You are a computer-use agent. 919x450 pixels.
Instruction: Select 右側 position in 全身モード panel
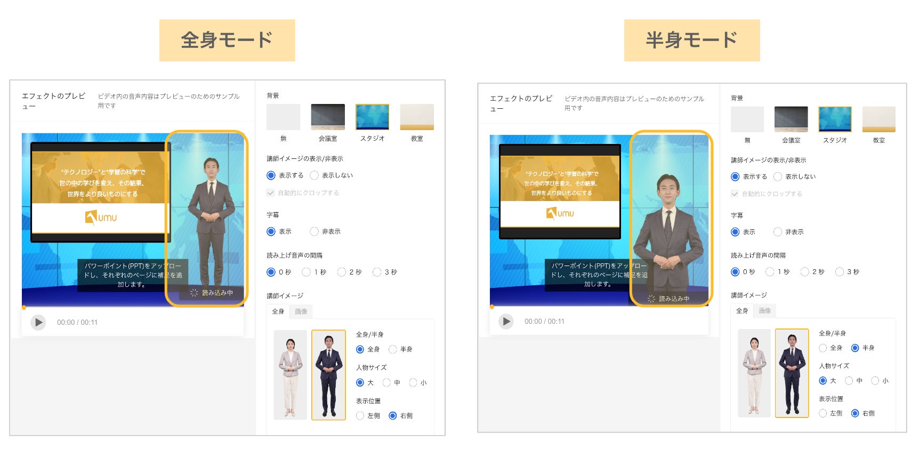(x=393, y=416)
